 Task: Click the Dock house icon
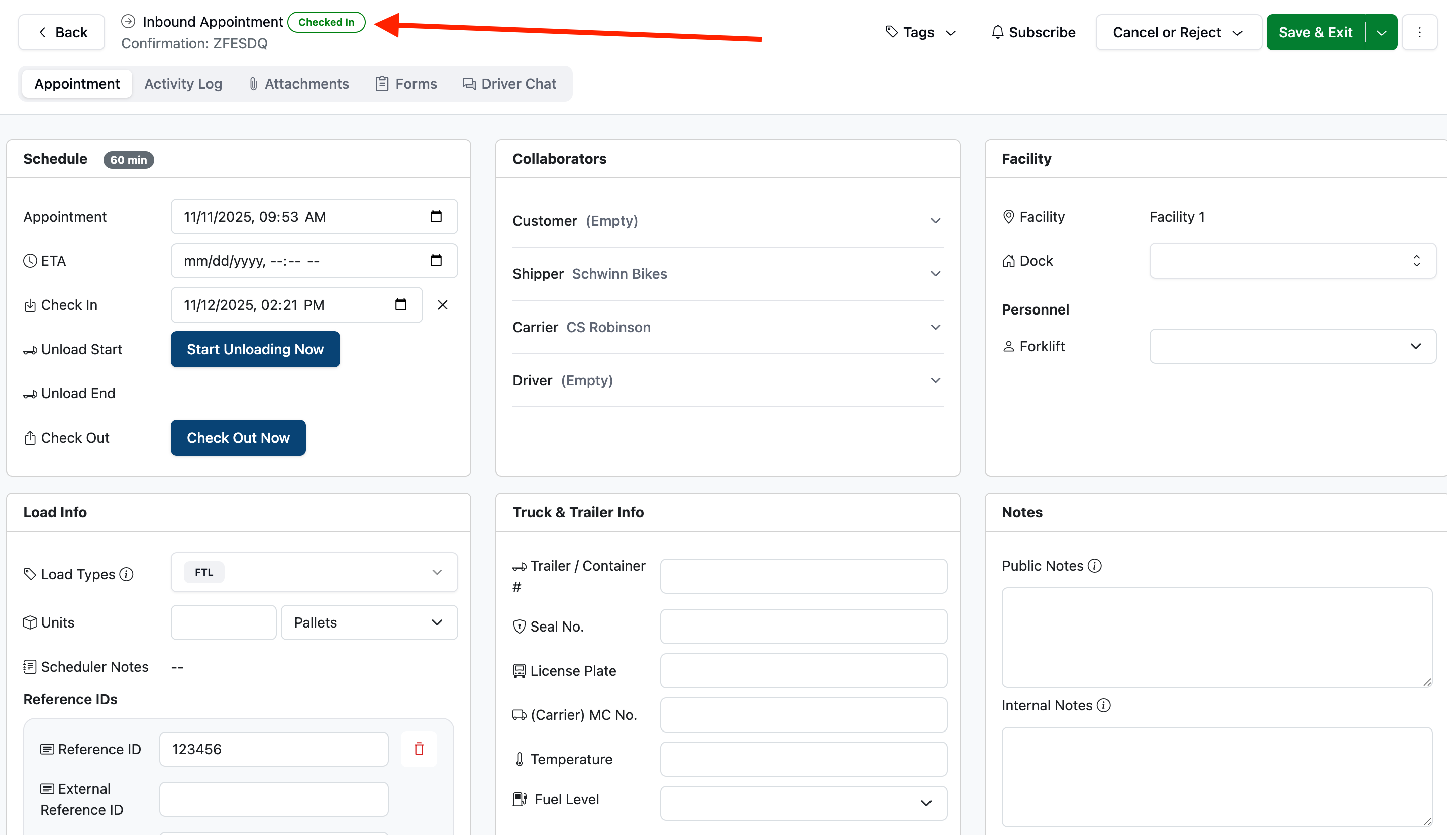click(x=1008, y=261)
